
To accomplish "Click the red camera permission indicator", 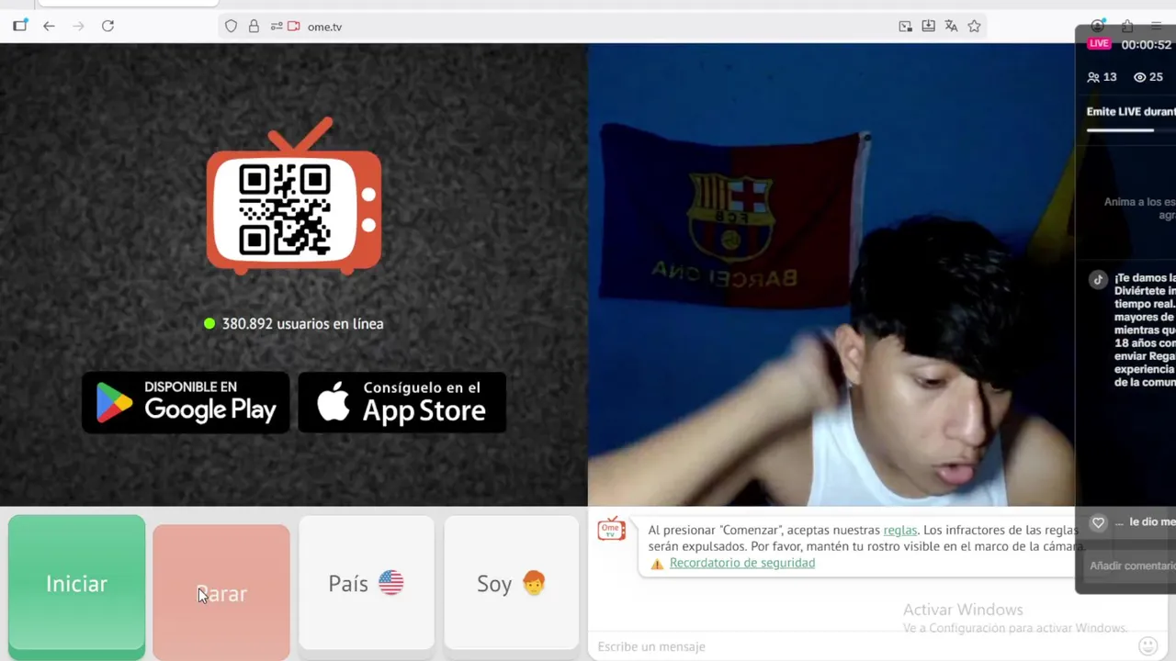I will pos(294,27).
